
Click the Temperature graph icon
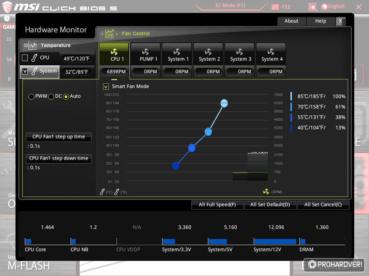coord(32,45)
